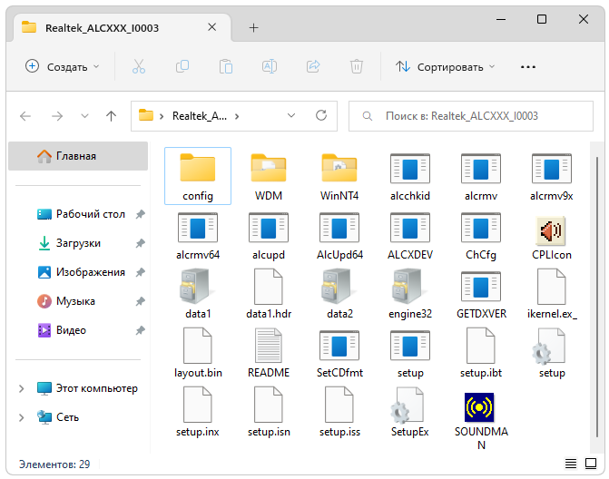Open the Сортировать dropdown
The image size is (609, 479).
[445, 67]
